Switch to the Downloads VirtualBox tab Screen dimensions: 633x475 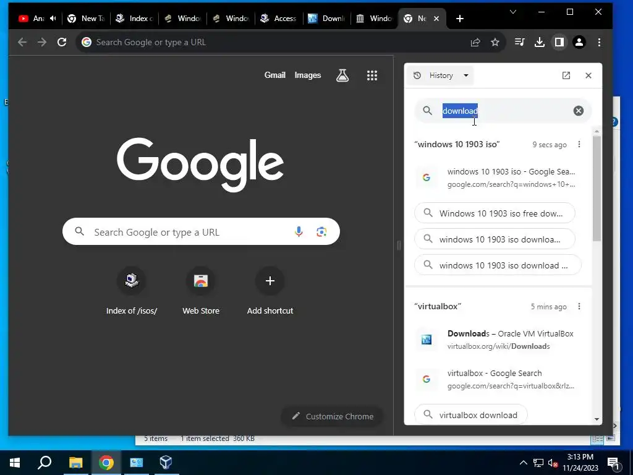(x=327, y=18)
